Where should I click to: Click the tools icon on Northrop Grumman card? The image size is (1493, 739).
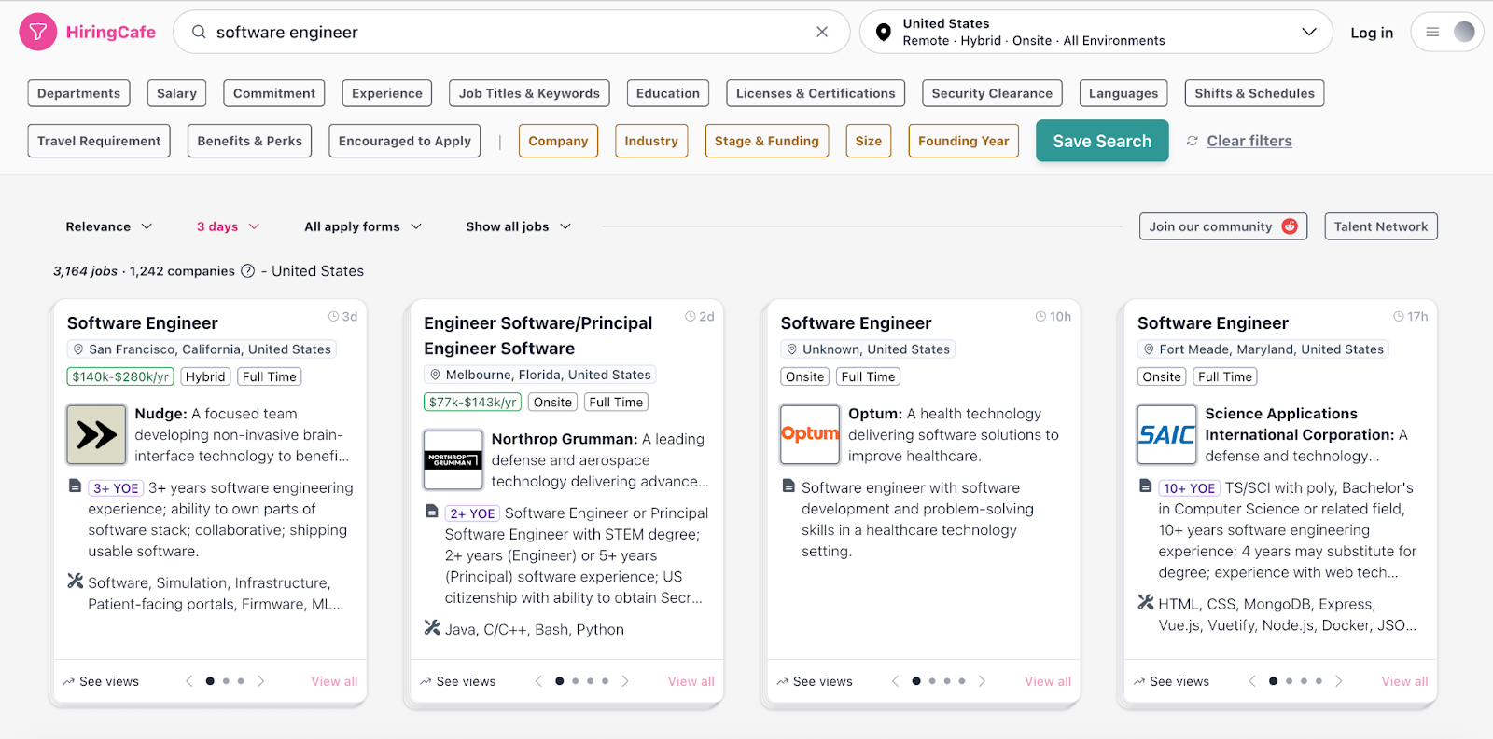click(432, 628)
